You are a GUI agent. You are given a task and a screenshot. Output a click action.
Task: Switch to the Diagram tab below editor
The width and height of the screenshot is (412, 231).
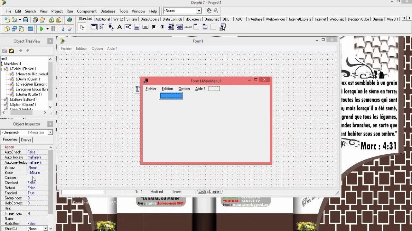click(x=215, y=192)
